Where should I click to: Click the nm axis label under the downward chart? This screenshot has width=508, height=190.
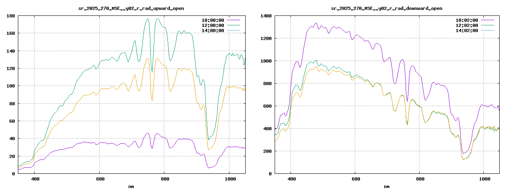point(387,186)
